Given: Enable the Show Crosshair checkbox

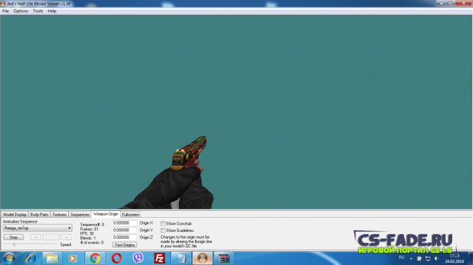Looking at the screenshot, I should point(163,223).
